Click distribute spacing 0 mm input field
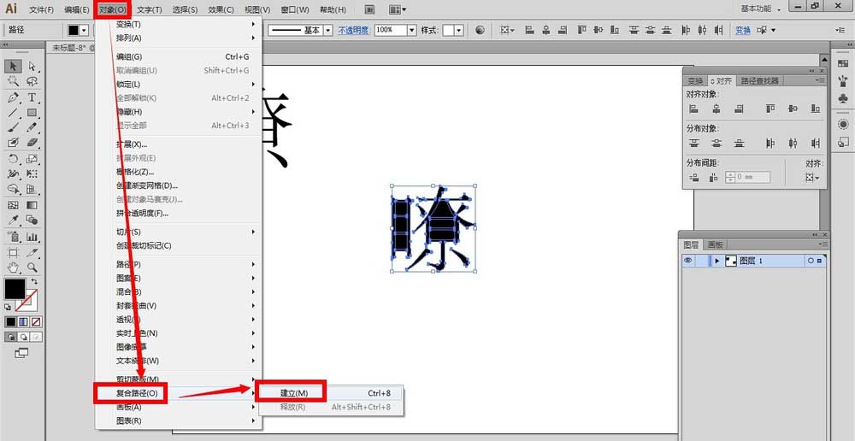 tap(753, 177)
